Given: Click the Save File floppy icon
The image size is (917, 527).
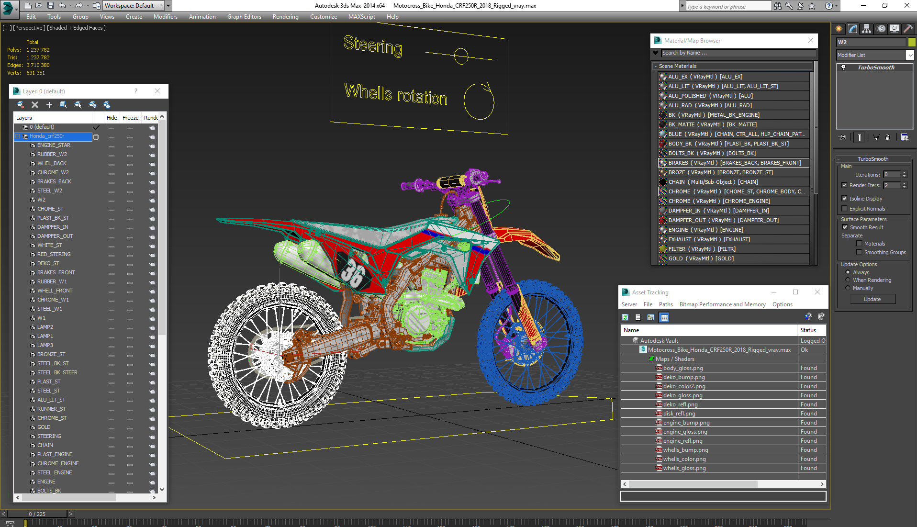Looking at the screenshot, I should coord(51,6).
